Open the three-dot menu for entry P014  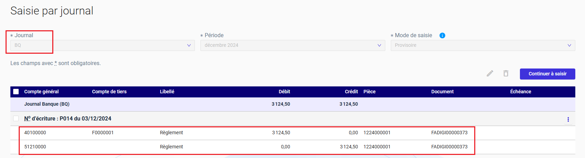[568, 119]
